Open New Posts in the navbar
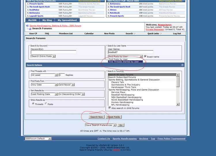This screenshot has width=216, height=156. (109, 34)
